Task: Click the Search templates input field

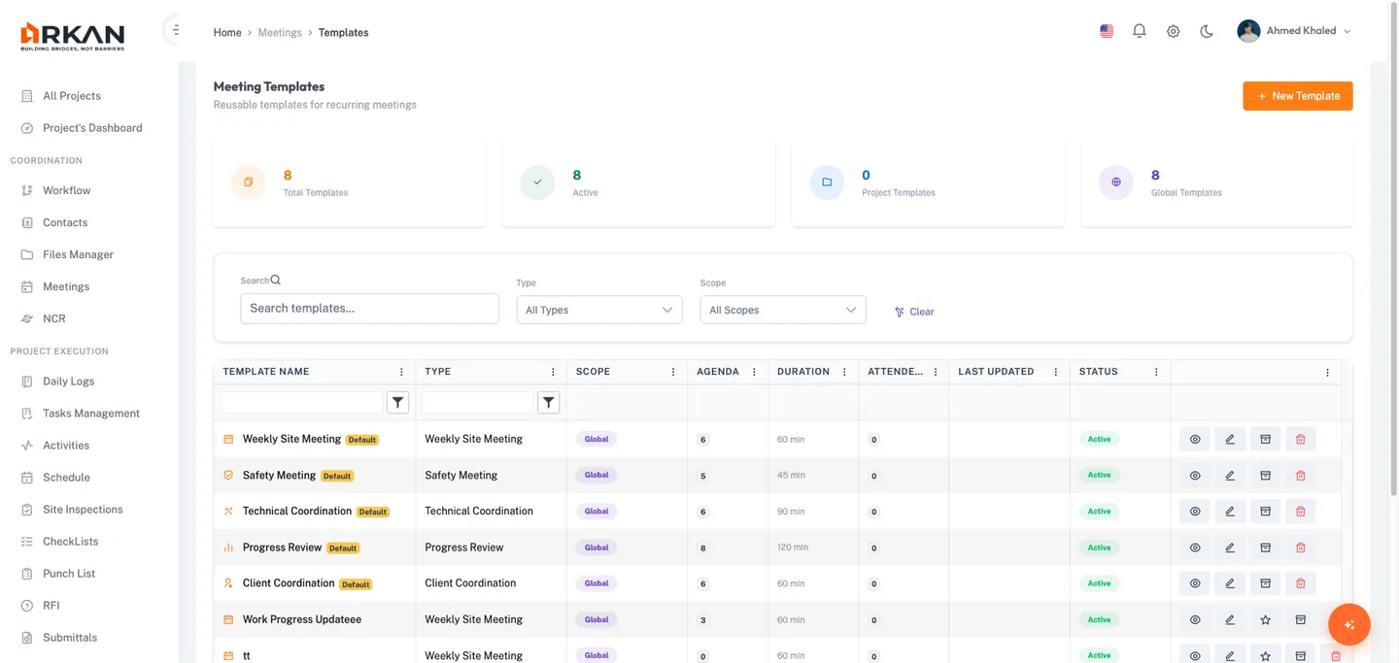Action: click(369, 309)
